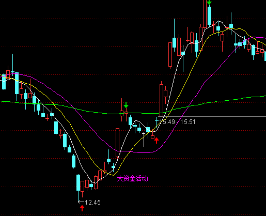Select the last cyan candle at the right edge
This screenshot has width=266, height=216.
coord(265,56)
